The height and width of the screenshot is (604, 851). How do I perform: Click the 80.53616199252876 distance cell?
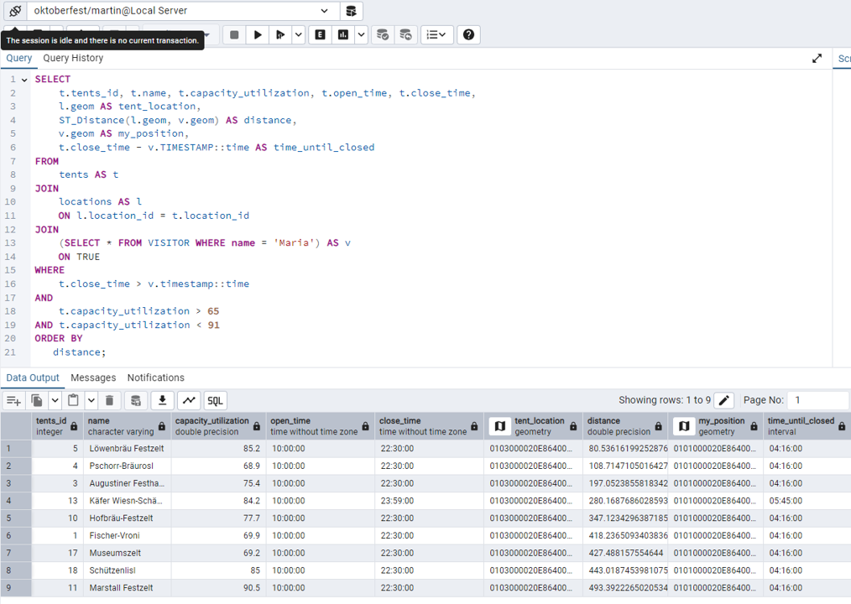pyautogui.click(x=625, y=449)
